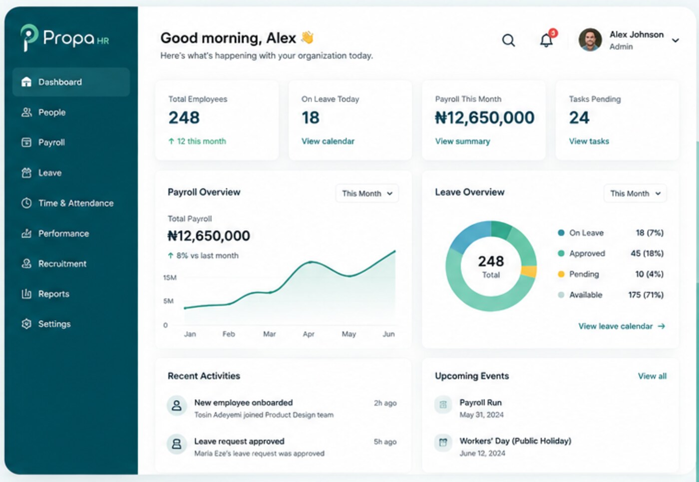Click the Dashboard home icon in sidebar
The height and width of the screenshot is (482, 699).
point(26,82)
